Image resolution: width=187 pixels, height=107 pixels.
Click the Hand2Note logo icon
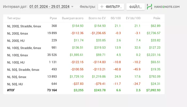point(150,7)
